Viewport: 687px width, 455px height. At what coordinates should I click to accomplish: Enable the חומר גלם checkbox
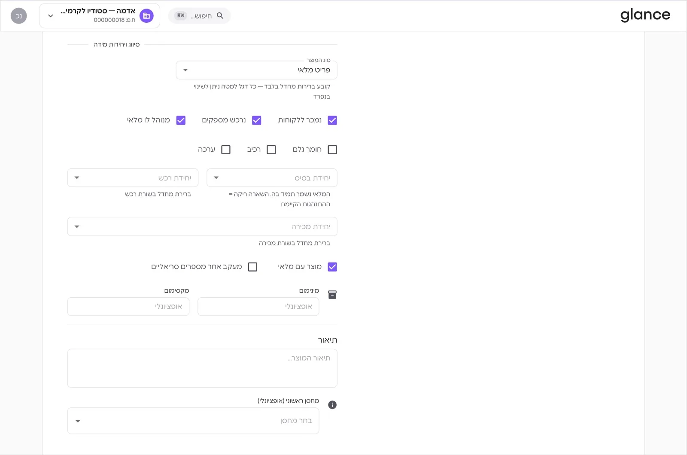(x=332, y=150)
